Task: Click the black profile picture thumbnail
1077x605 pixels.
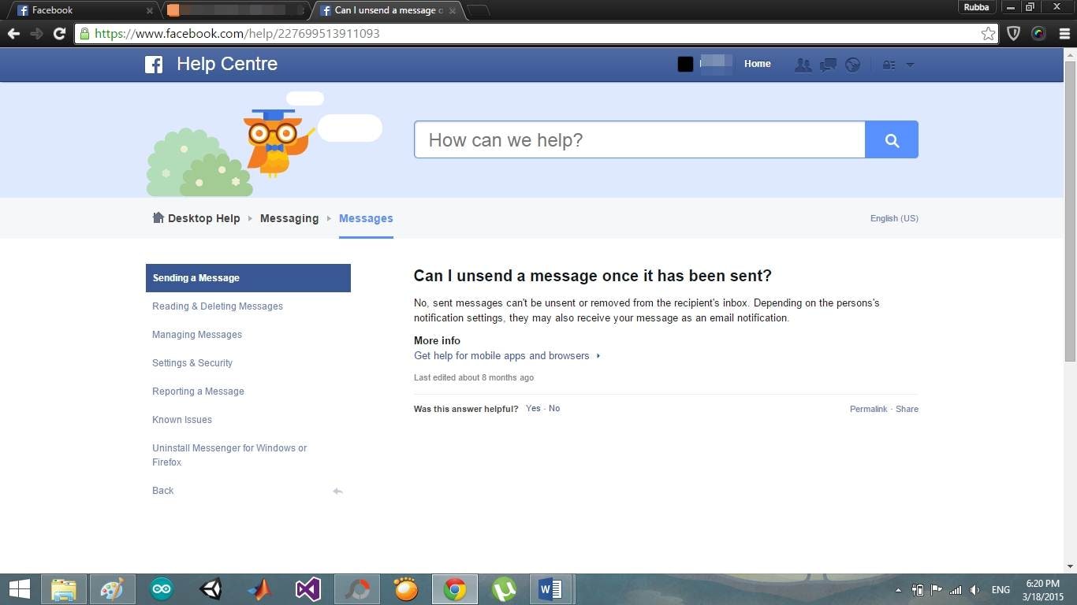Action: click(685, 65)
